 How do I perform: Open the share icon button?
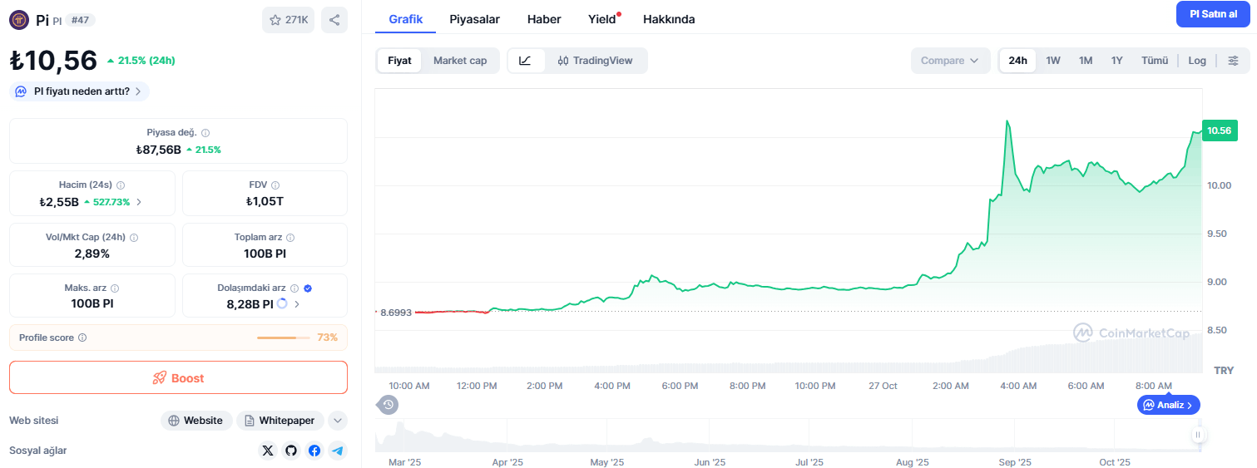click(x=334, y=20)
